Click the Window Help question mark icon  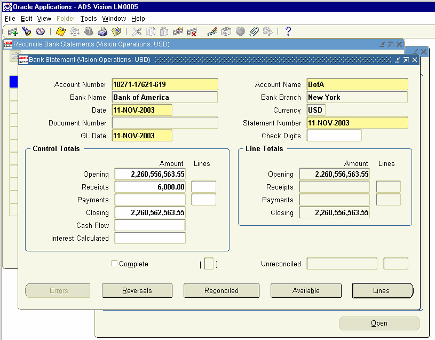[x=288, y=31]
